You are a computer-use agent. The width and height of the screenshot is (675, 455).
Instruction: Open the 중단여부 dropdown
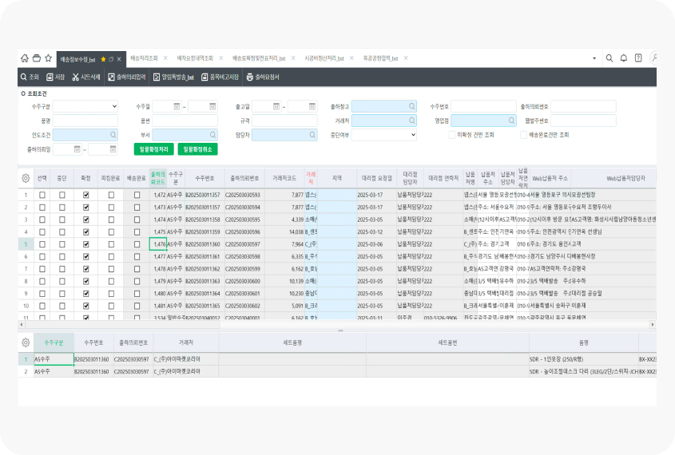click(385, 135)
